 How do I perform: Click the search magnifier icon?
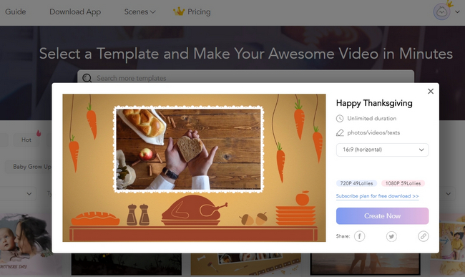pyautogui.click(x=87, y=78)
